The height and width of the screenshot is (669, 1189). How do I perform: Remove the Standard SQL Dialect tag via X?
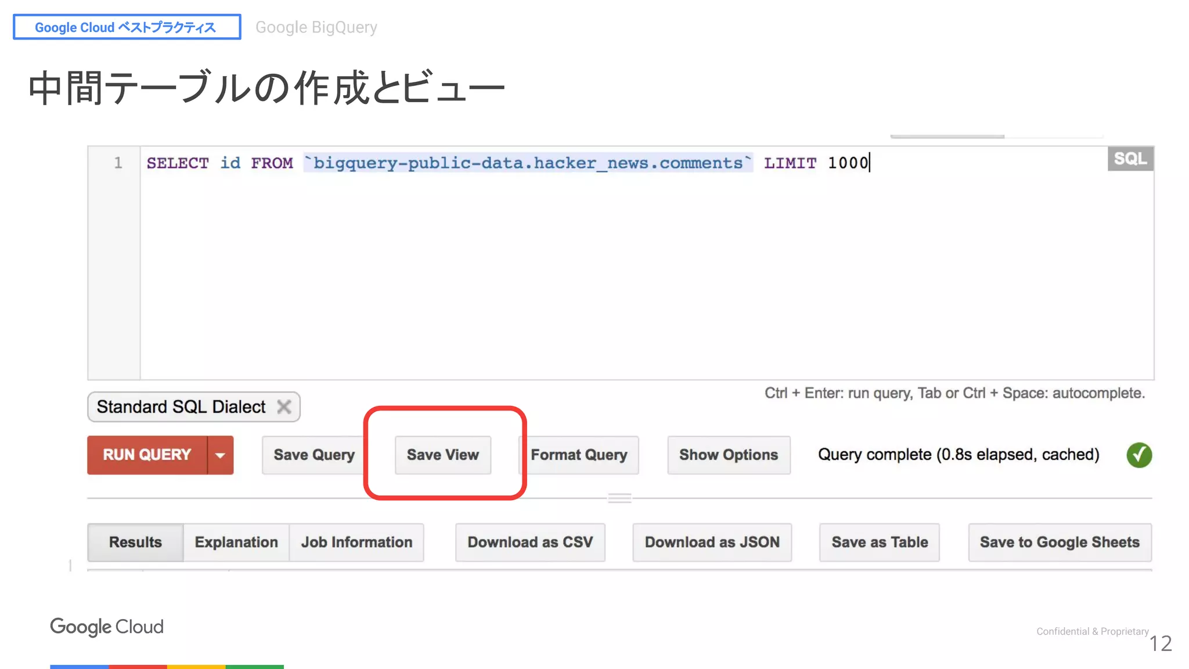[x=284, y=407]
